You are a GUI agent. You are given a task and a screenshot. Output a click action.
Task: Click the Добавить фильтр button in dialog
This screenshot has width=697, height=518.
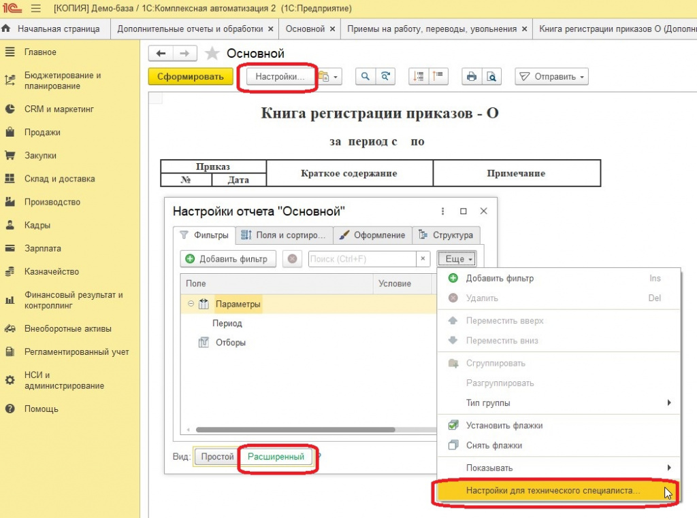[228, 259]
